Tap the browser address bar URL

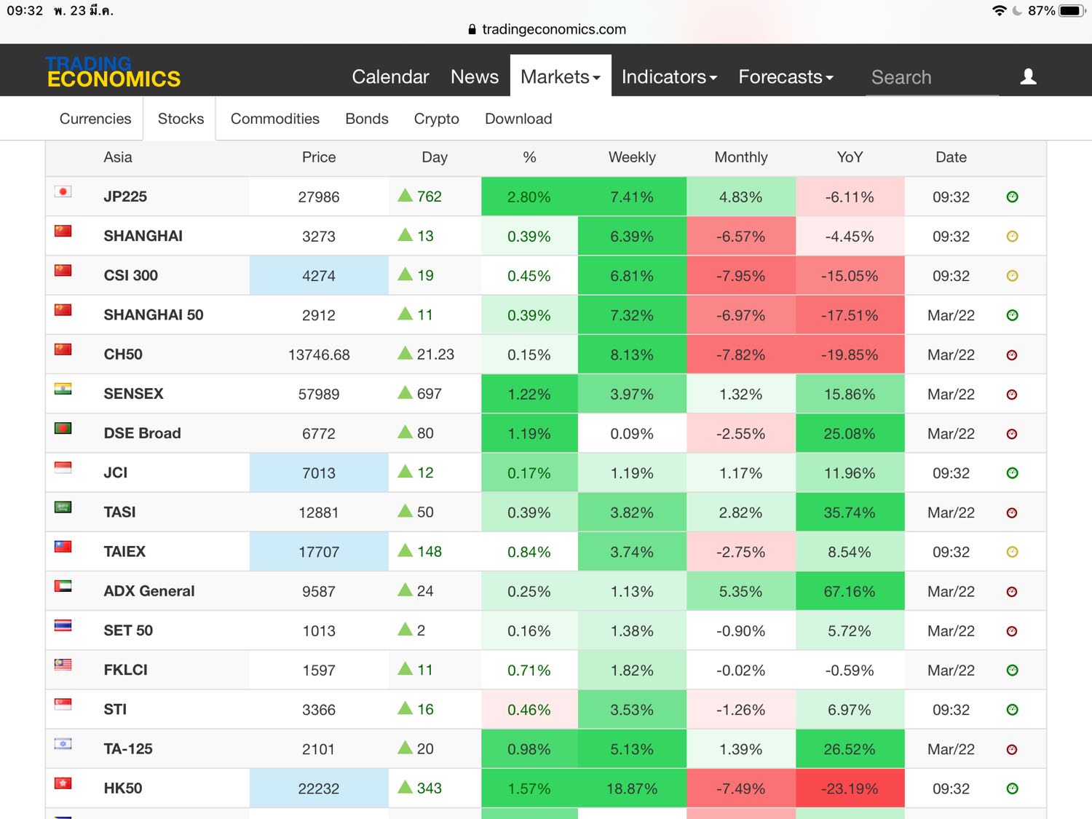pyautogui.click(x=553, y=29)
